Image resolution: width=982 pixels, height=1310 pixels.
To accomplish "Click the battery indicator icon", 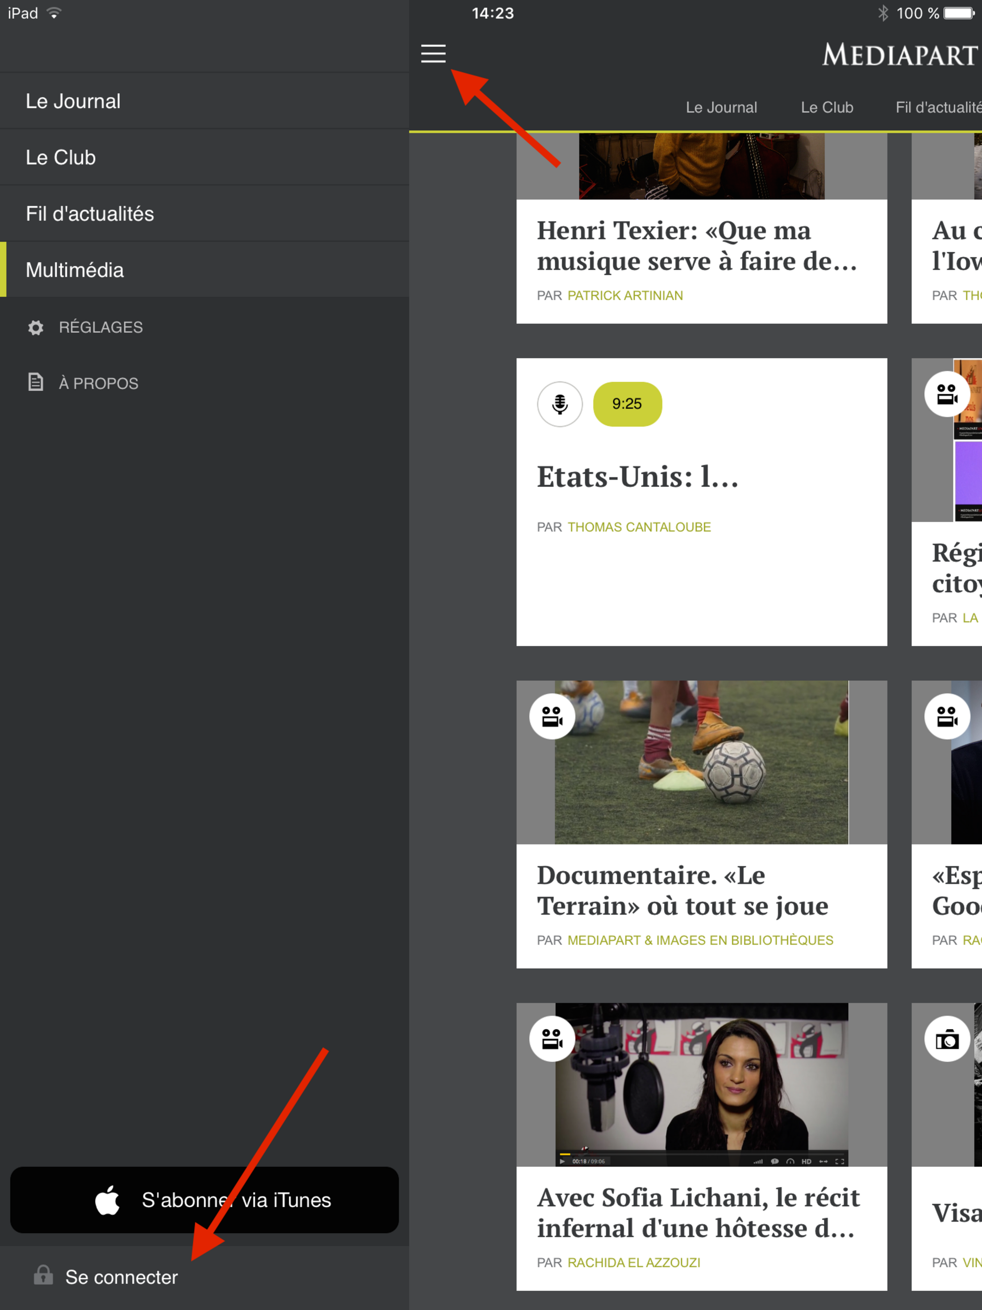I will (960, 13).
